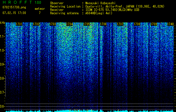Click the date stamp 07.02.15 17:30

[14, 13]
